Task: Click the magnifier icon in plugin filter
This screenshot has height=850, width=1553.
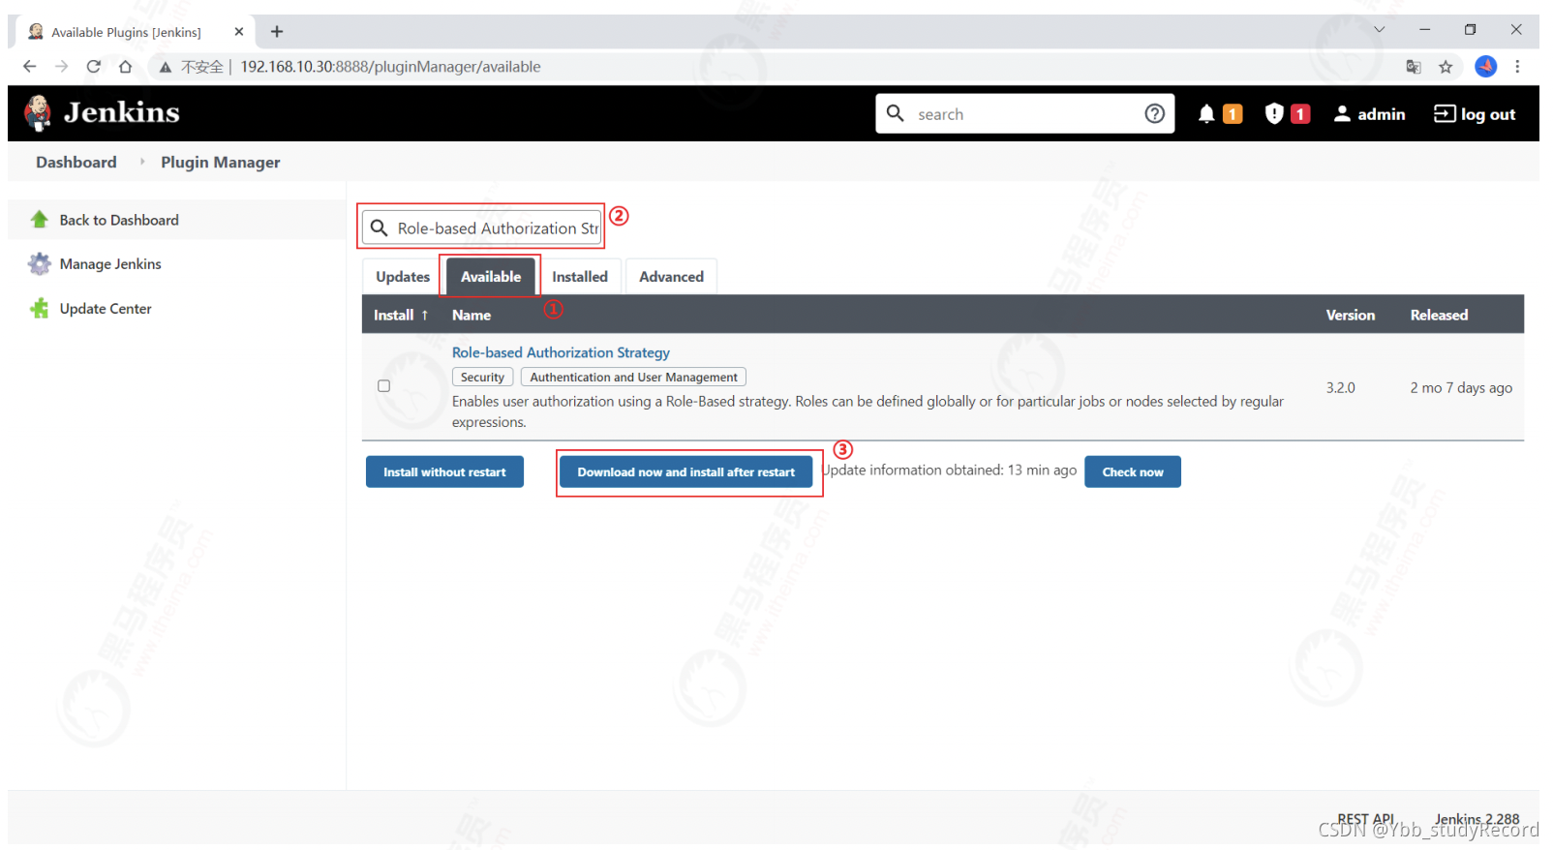Action: 380,228
